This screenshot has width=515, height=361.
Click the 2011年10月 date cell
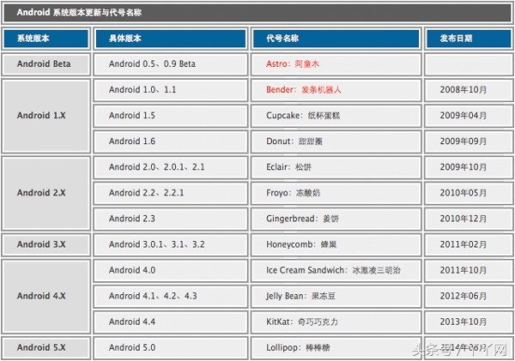tap(469, 270)
